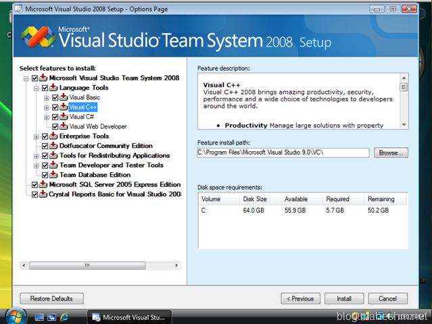This screenshot has height=324, width=432.
Task: Open Internet Explorer from the quick launch
Action: tap(64, 317)
